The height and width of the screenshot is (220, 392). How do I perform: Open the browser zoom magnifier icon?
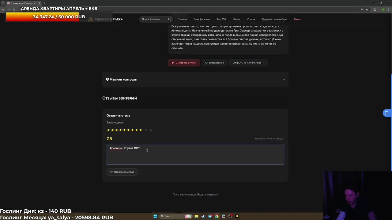362,9
